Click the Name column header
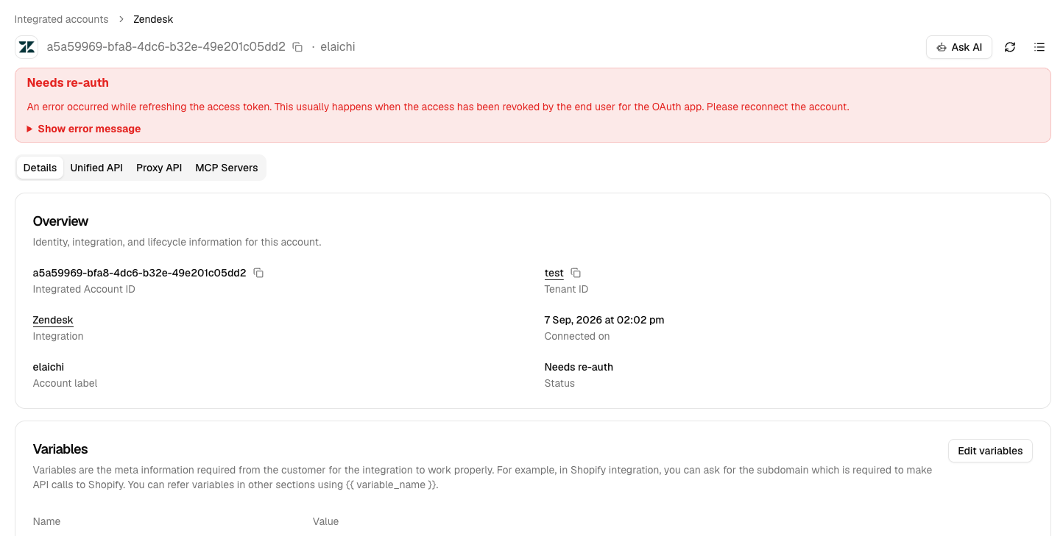1063x536 pixels. (x=46, y=521)
